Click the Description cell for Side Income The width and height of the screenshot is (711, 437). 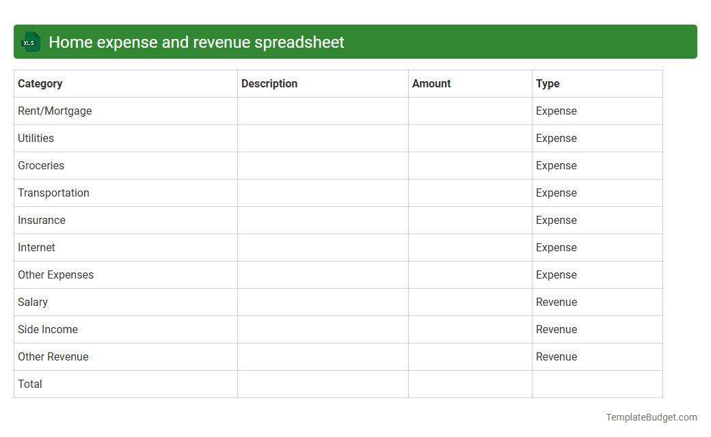321,329
